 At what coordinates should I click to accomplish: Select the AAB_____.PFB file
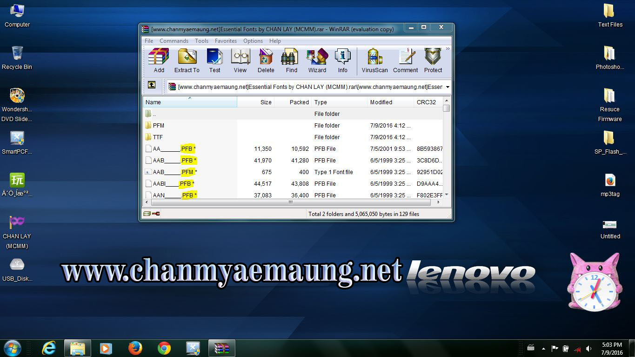[293, 161]
